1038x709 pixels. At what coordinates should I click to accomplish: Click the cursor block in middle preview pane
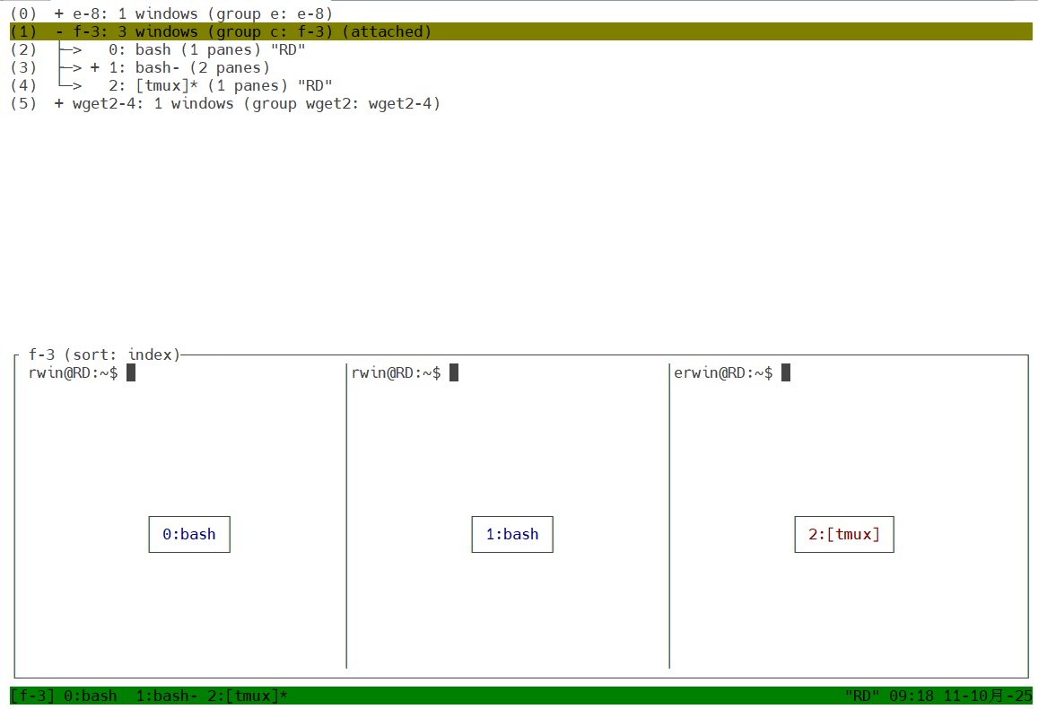[x=454, y=373]
